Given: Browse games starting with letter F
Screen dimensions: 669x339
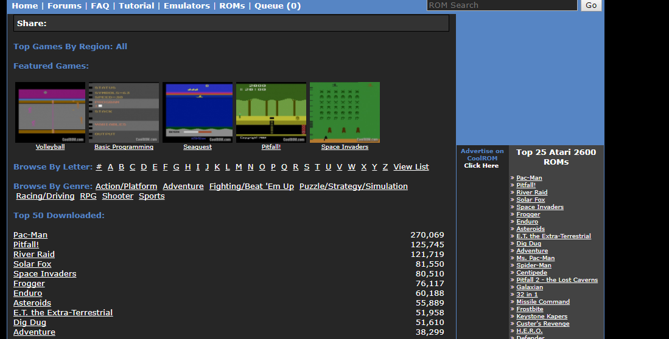Looking at the screenshot, I should tap(166, 167).
